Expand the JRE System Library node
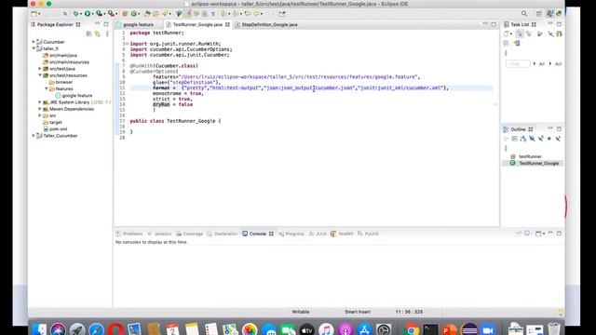 coord(40,102)
